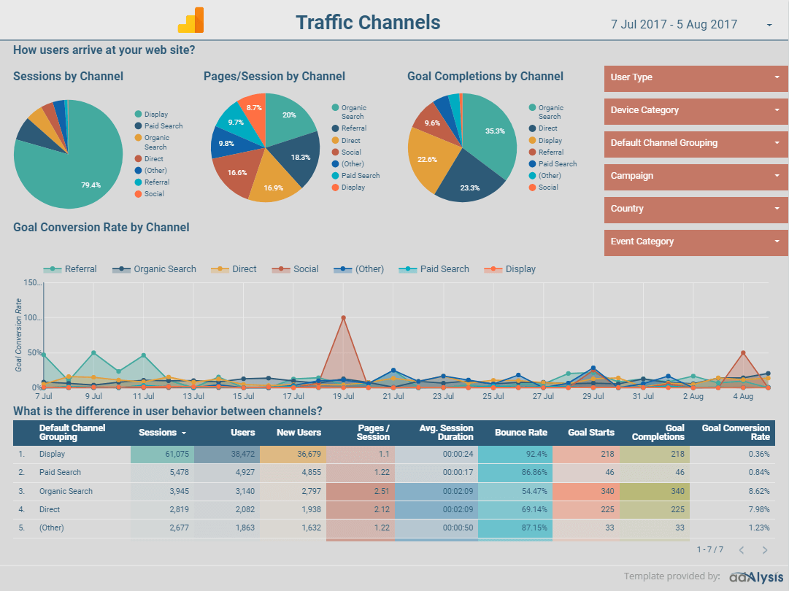The image size is (789, 591).
Task: Click the Google Analytics logo icon
Action: [x=190, y=20]
